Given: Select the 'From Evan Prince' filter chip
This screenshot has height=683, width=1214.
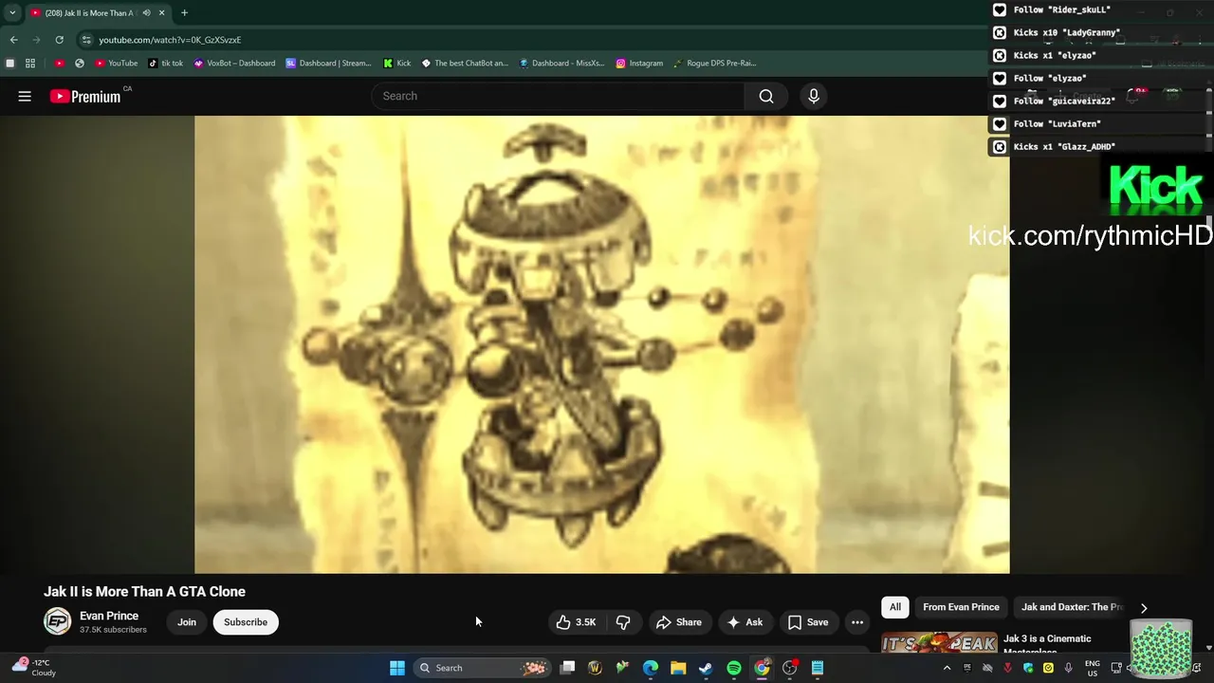Looking at the screenshot, I should point(961,607).
